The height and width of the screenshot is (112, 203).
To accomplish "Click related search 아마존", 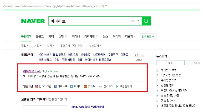I will (x=124, y=55).
